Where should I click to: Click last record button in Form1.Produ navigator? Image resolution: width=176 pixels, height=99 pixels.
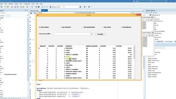tap(152, 20)
